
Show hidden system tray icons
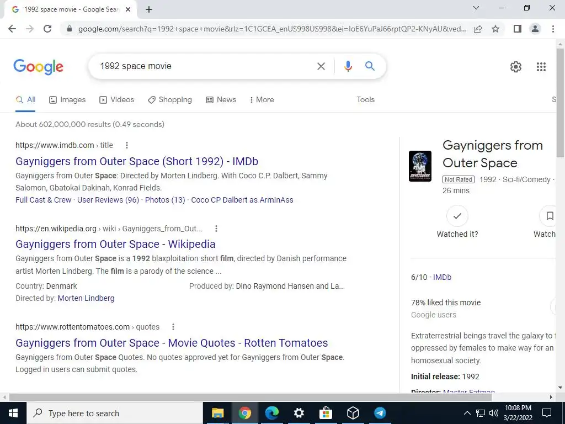pyautogui.click(x=467, y=413)
